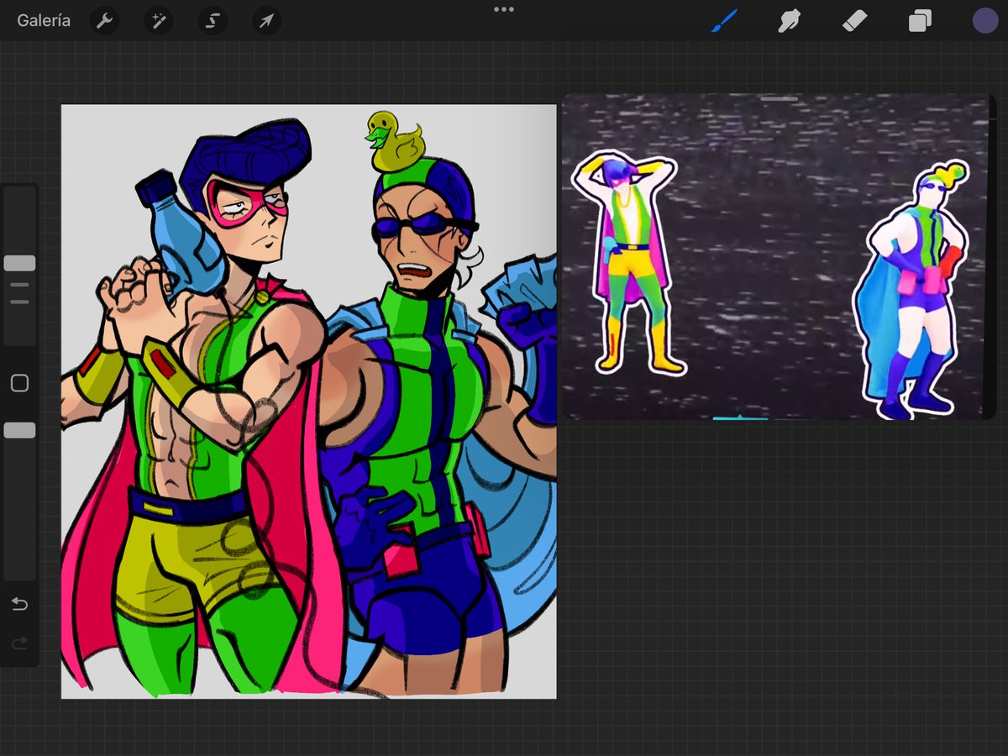The image size is (1008, 756).
Task: Select the Smudge tool
Action: click(x=789, y=21)
